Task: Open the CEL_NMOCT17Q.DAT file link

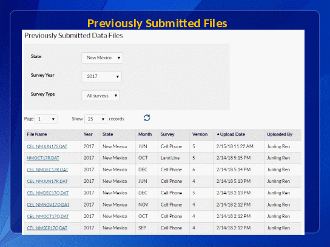Action: click(48, 216)
